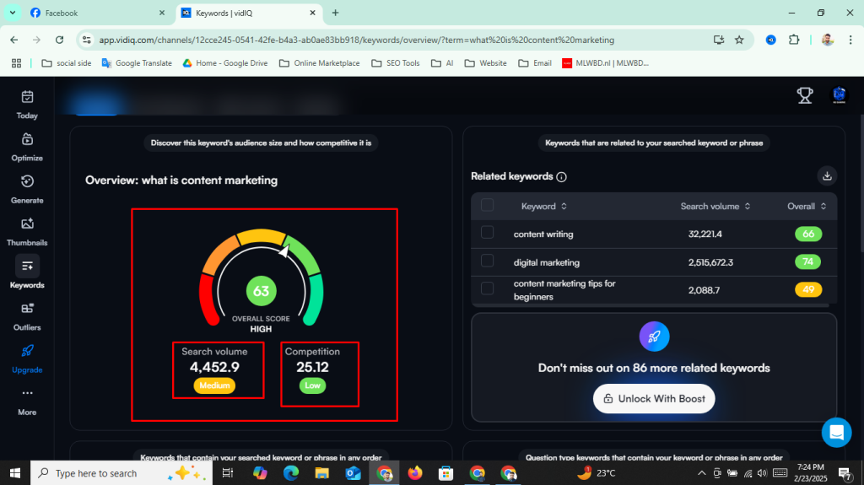Click the trophy icon in header

[805, 95]
